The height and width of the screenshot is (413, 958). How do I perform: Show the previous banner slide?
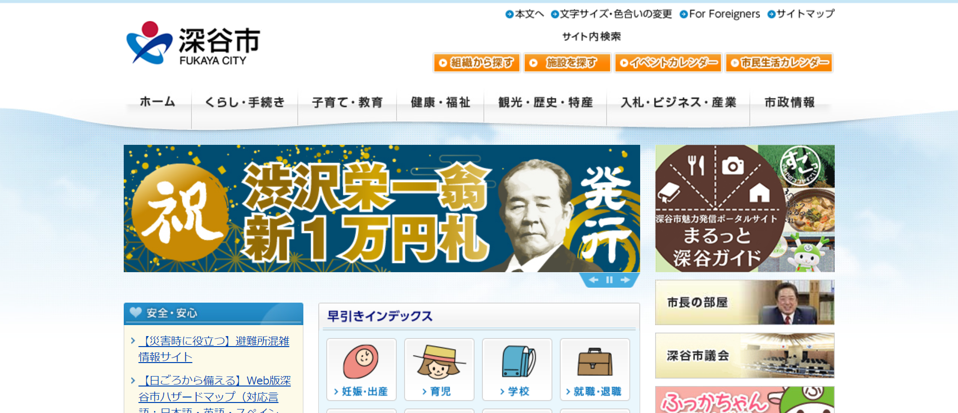pos(594,280)
